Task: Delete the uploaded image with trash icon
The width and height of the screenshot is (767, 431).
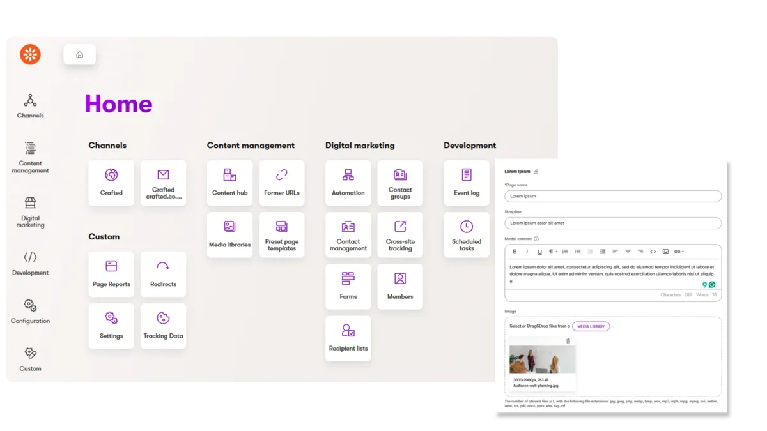Action: [x=568, y=341]
